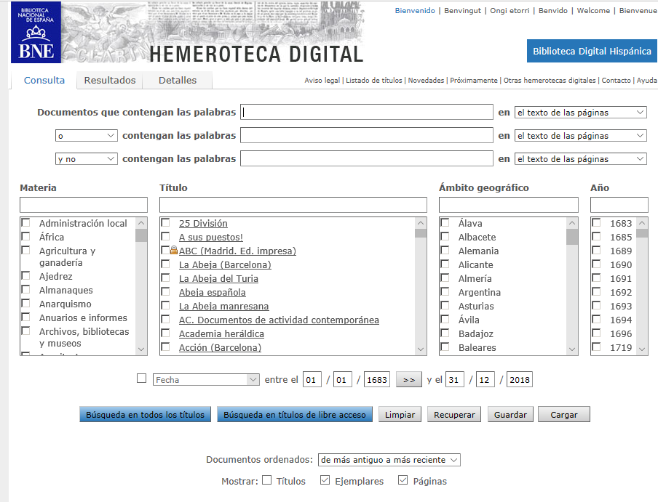658x502 pixels.
Task: Follow the Listado de títulos link
Action: (374, 81)
